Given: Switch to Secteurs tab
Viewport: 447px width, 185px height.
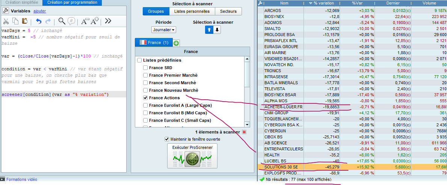Looking at the screenshot, I should click(x=229, y=11).
